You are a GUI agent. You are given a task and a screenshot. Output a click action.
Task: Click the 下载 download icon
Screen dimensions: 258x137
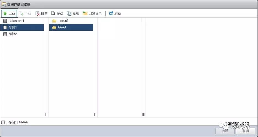click(21, 13)
